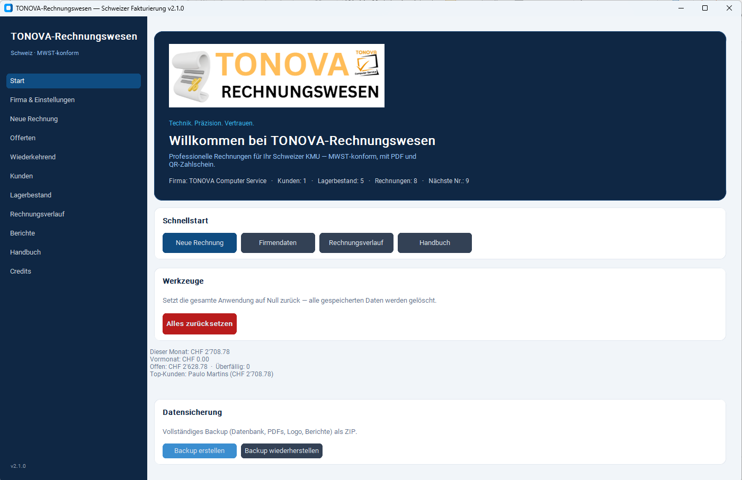This screenshot has width=742, height=480.
Task: Navigate to Lagerbestand
Action: point(74,195)
